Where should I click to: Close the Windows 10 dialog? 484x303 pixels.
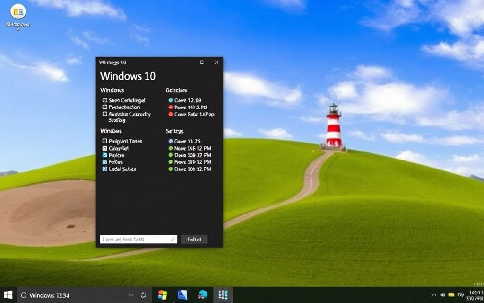tap(216, 62)
